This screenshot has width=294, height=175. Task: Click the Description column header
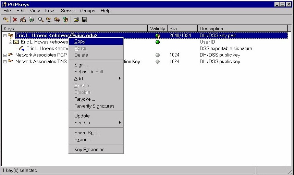(x=243, y=28)
